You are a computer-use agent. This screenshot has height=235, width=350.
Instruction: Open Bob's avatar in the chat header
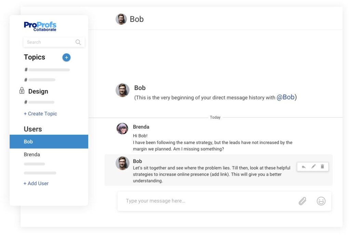tap(121, 19)
